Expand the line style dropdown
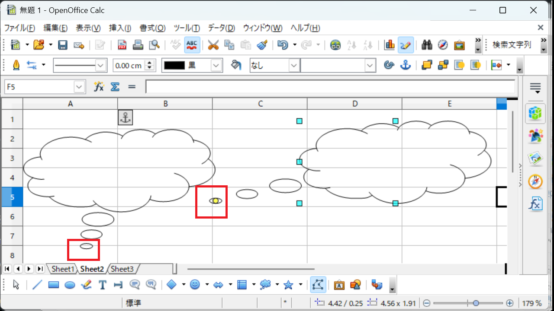554x311 pixels. click(101, 66)
